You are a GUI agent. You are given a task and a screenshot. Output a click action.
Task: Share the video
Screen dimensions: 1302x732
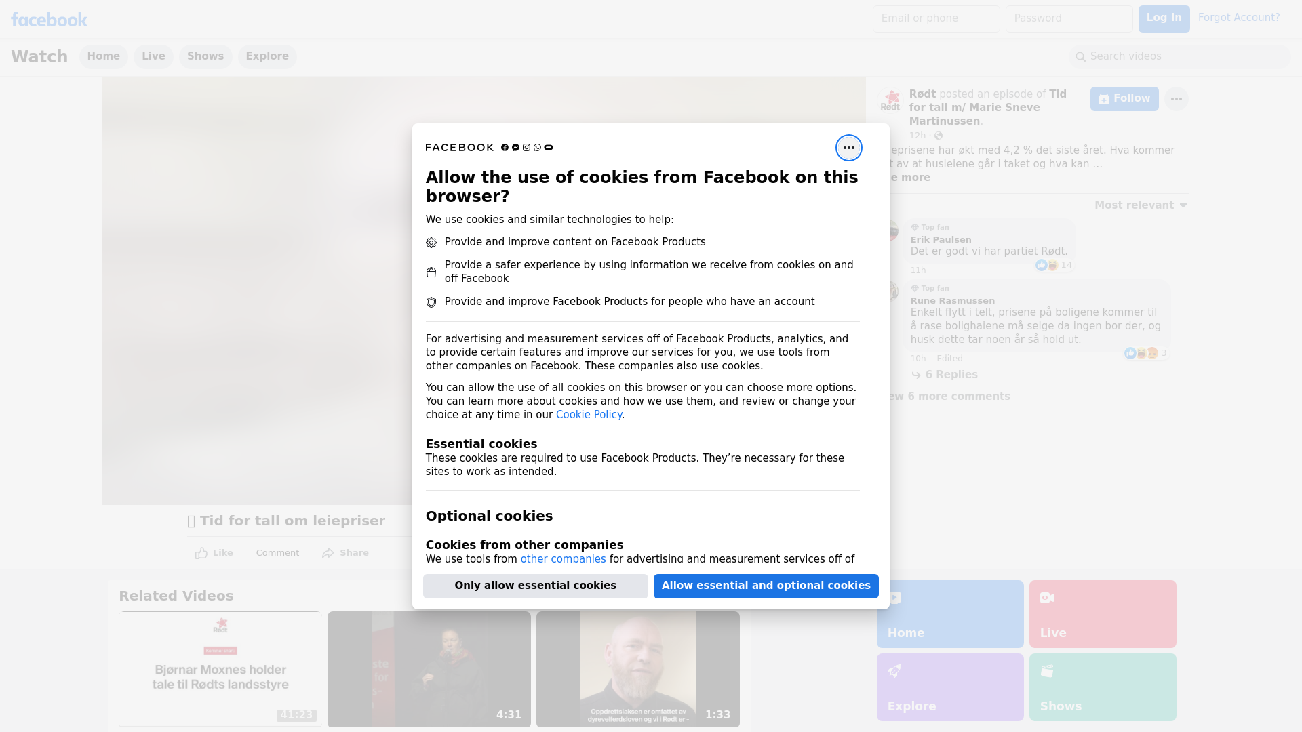tap(345, 553)
